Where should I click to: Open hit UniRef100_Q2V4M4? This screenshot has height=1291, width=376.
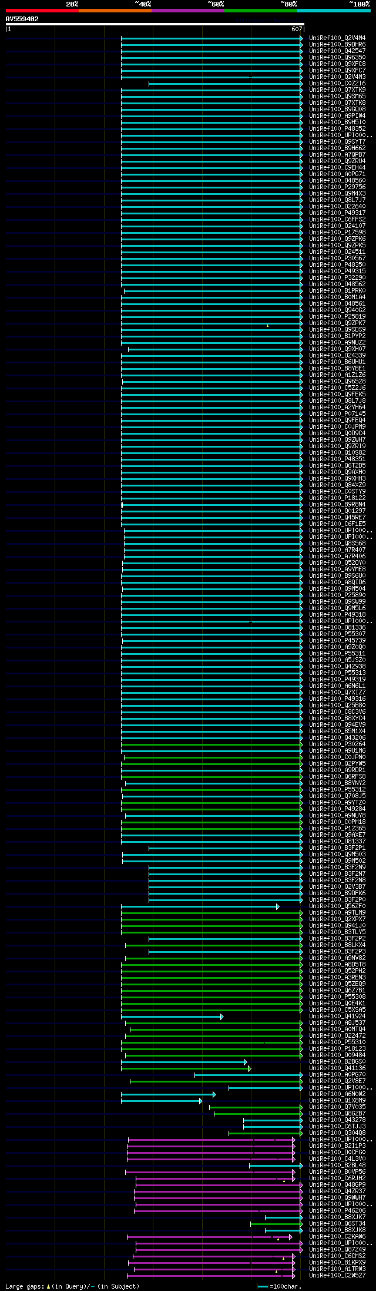[x=337, y=38]
